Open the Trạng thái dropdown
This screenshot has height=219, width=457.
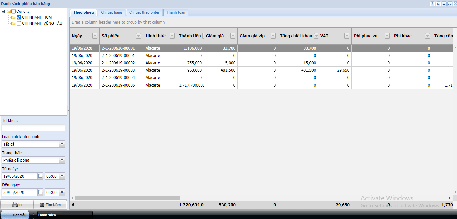pyautogui.click(x=62, y=160)
